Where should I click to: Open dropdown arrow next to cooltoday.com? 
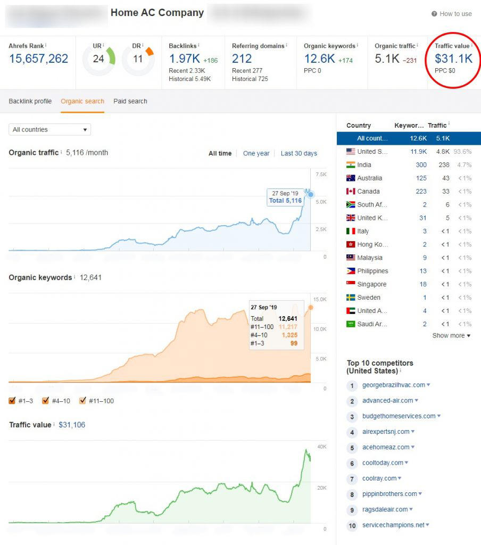pos(407,463)
